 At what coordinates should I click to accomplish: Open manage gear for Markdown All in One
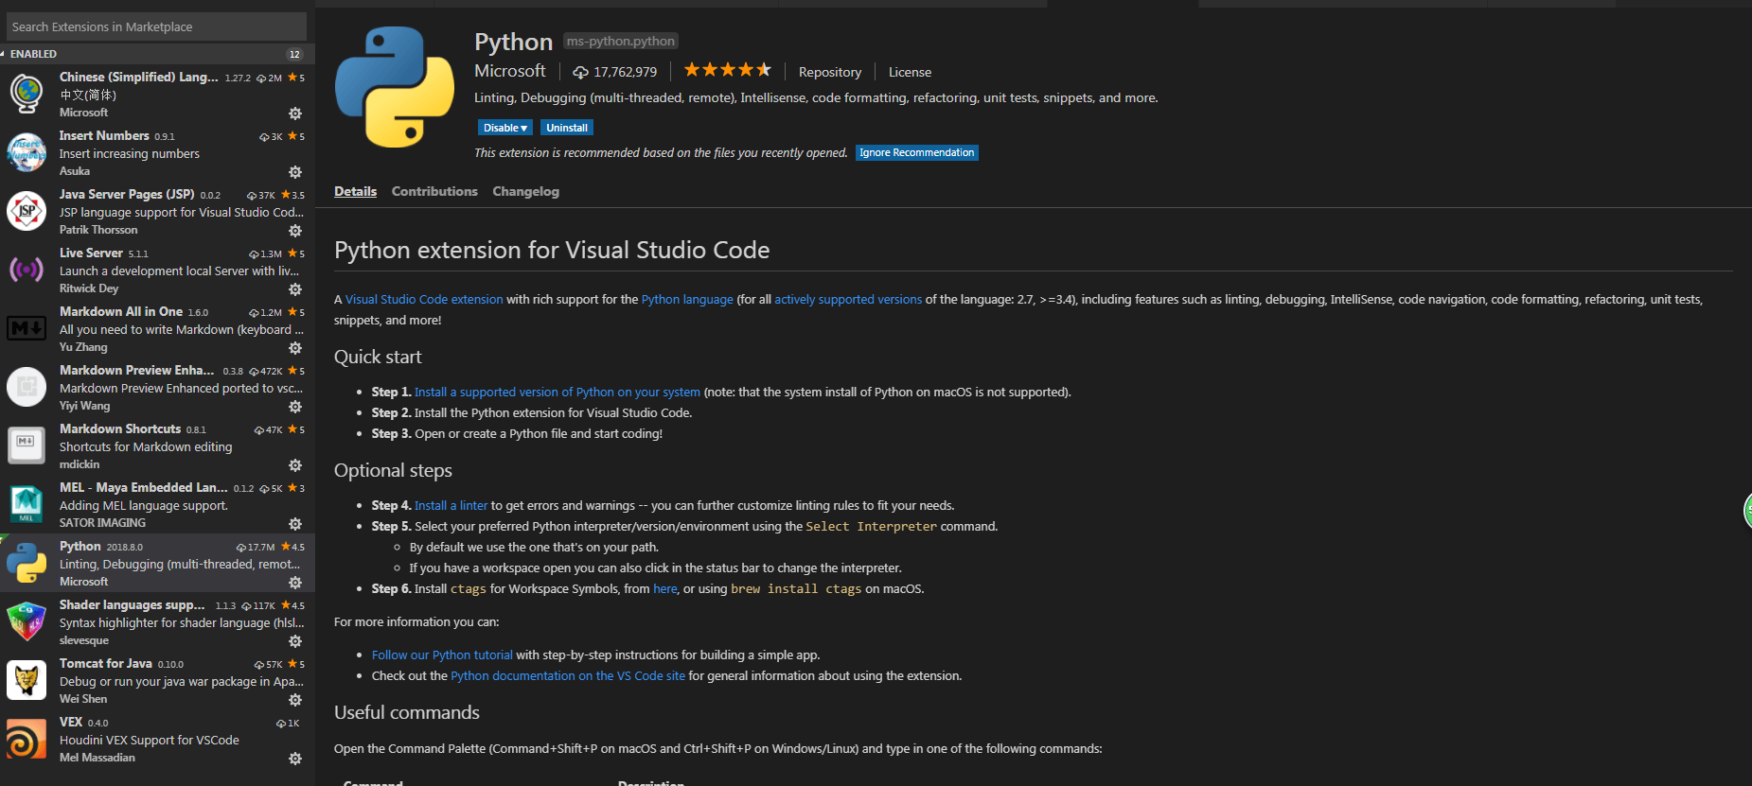295,348
